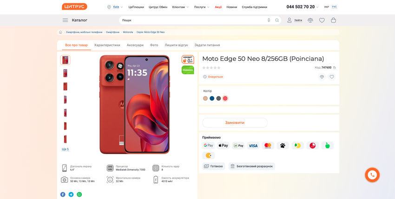
Task: Switch to the Характеристики tab
Action: click(x=107, y=45)
